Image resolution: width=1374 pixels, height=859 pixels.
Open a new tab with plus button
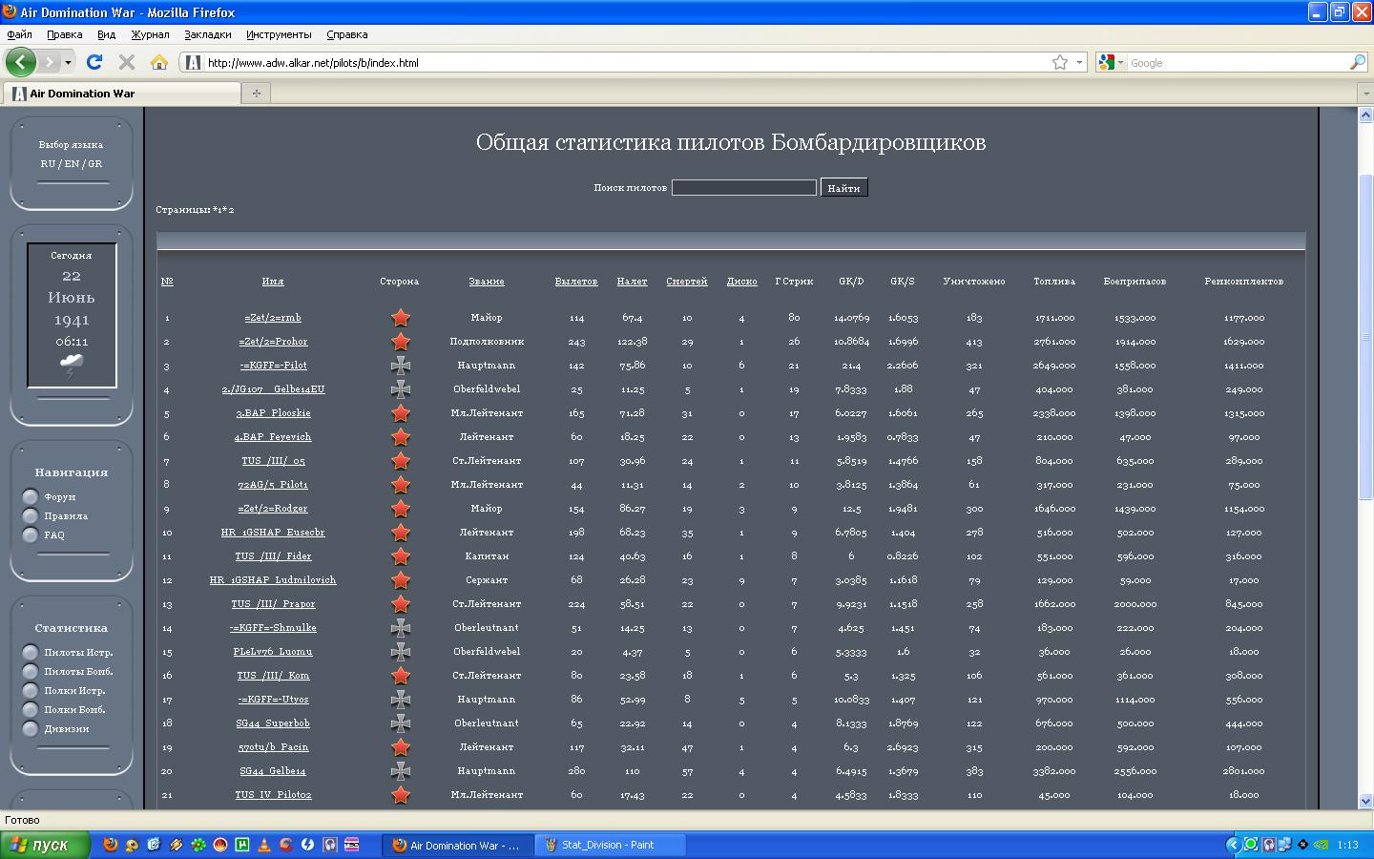click(256, 93)
